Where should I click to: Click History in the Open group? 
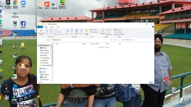[x=109, y=34]
